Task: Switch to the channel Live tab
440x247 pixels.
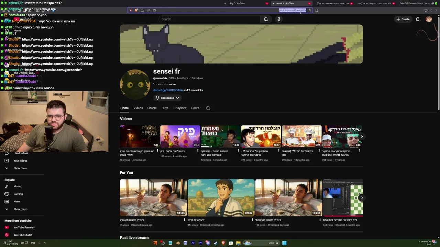Action: 165,108
